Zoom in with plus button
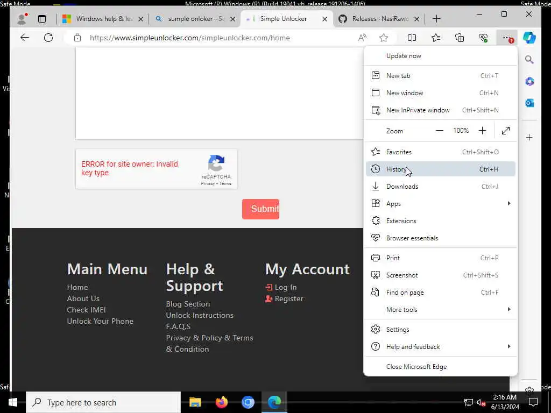Image resolution: width=551 pixels, height=413 pixels. coord(482,131)
